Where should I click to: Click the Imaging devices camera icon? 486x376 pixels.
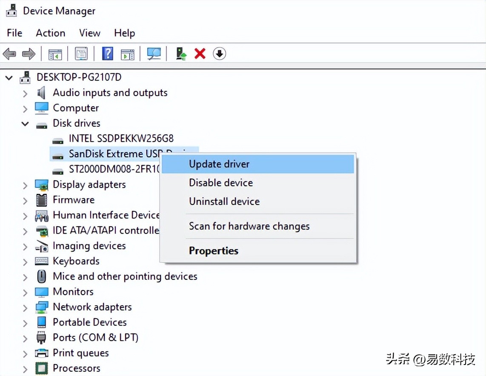tap(42, 246)
